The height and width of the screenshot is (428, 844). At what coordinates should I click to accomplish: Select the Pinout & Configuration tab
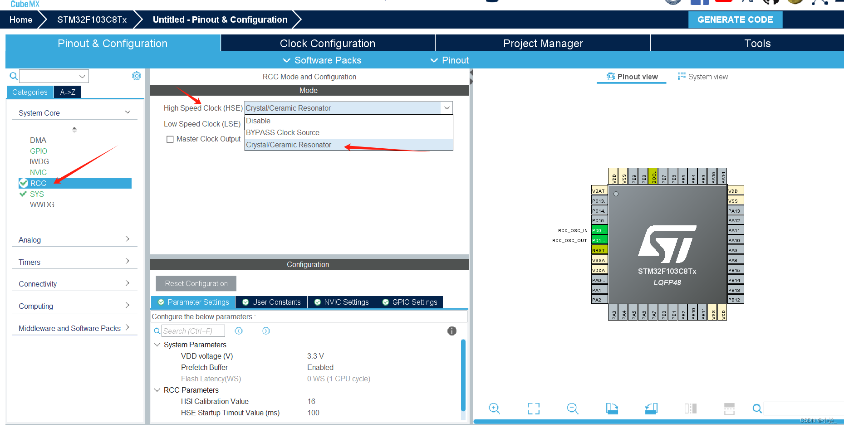click(113, 44)
